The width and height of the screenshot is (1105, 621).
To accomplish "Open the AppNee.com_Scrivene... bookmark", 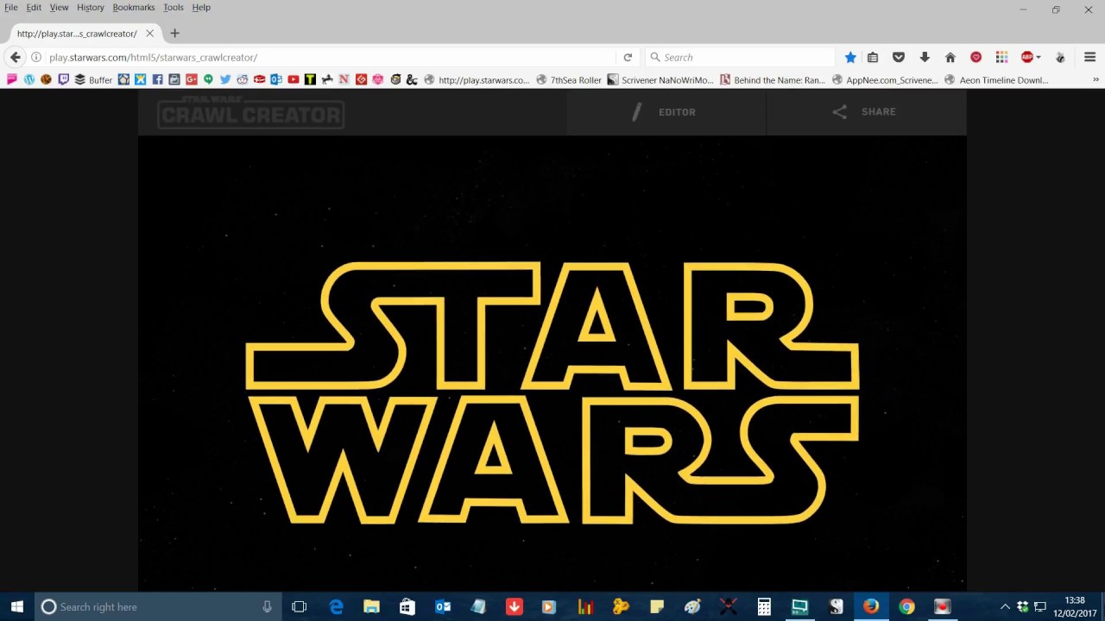I will tap(885, 79).
